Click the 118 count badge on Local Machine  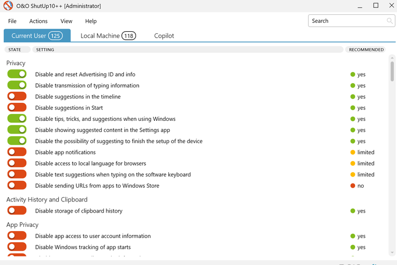pyautogui.click(x=129, y=36)
